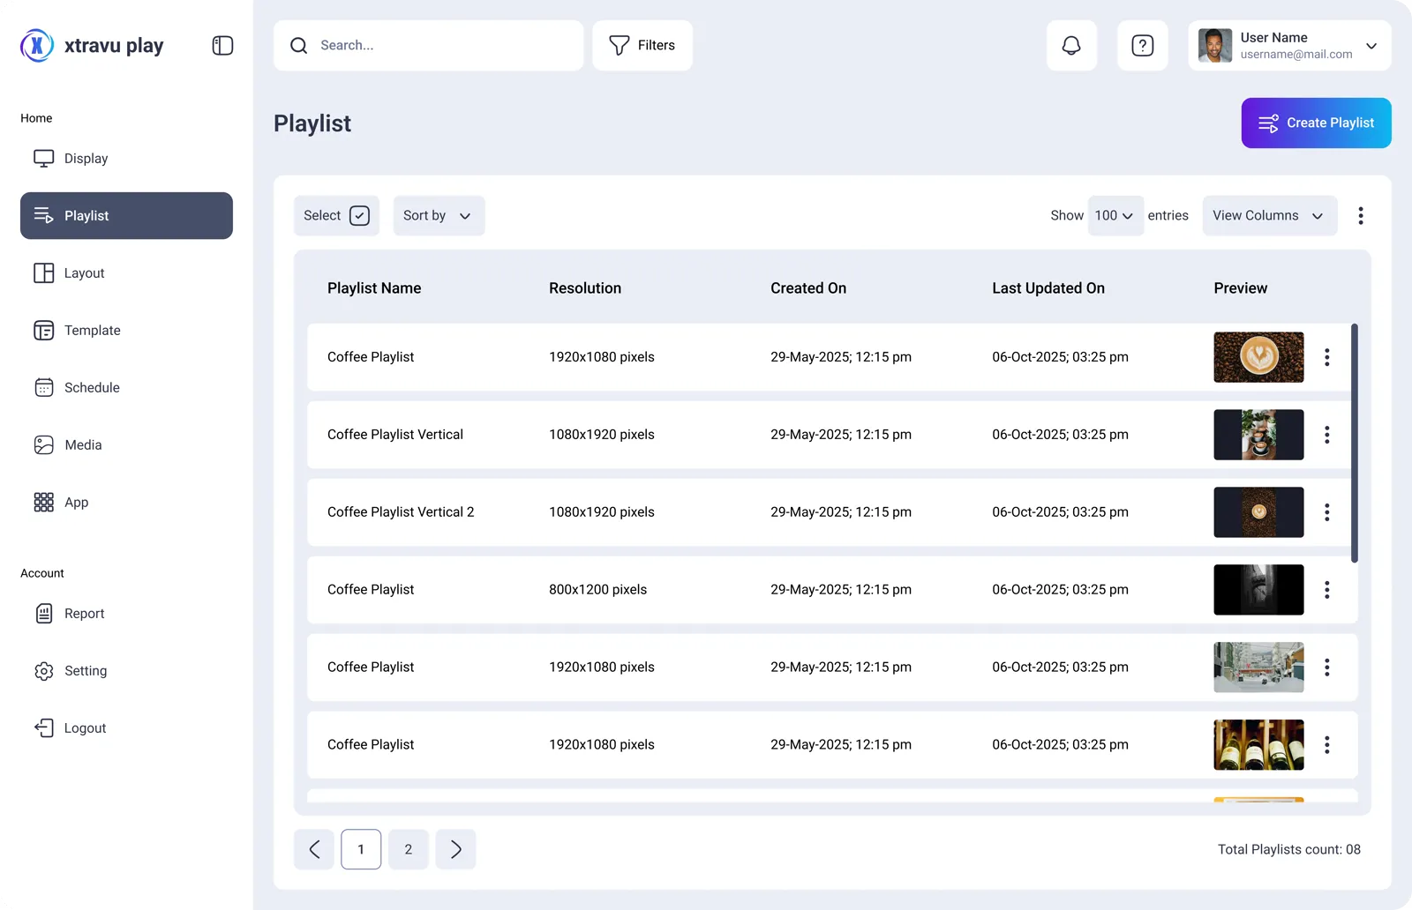1412x910 pixels.
Task: Open the Media library
Action: (126, 445)
